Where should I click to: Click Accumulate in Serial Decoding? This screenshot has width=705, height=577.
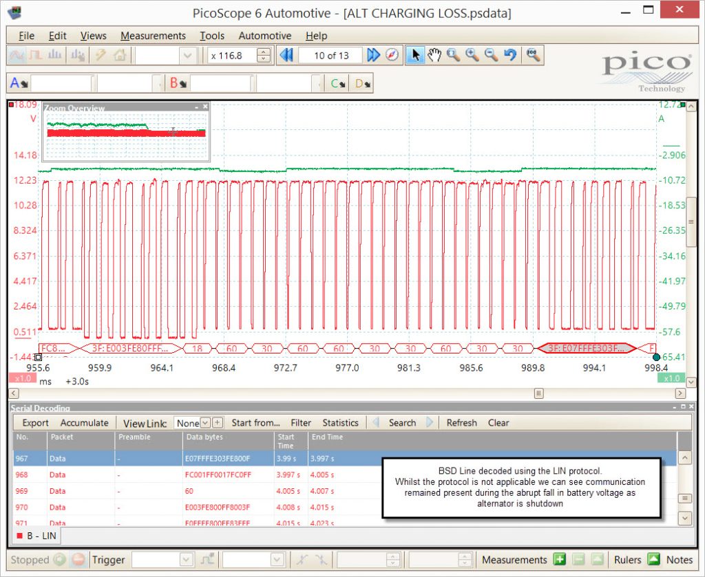(x=84, y=422)
